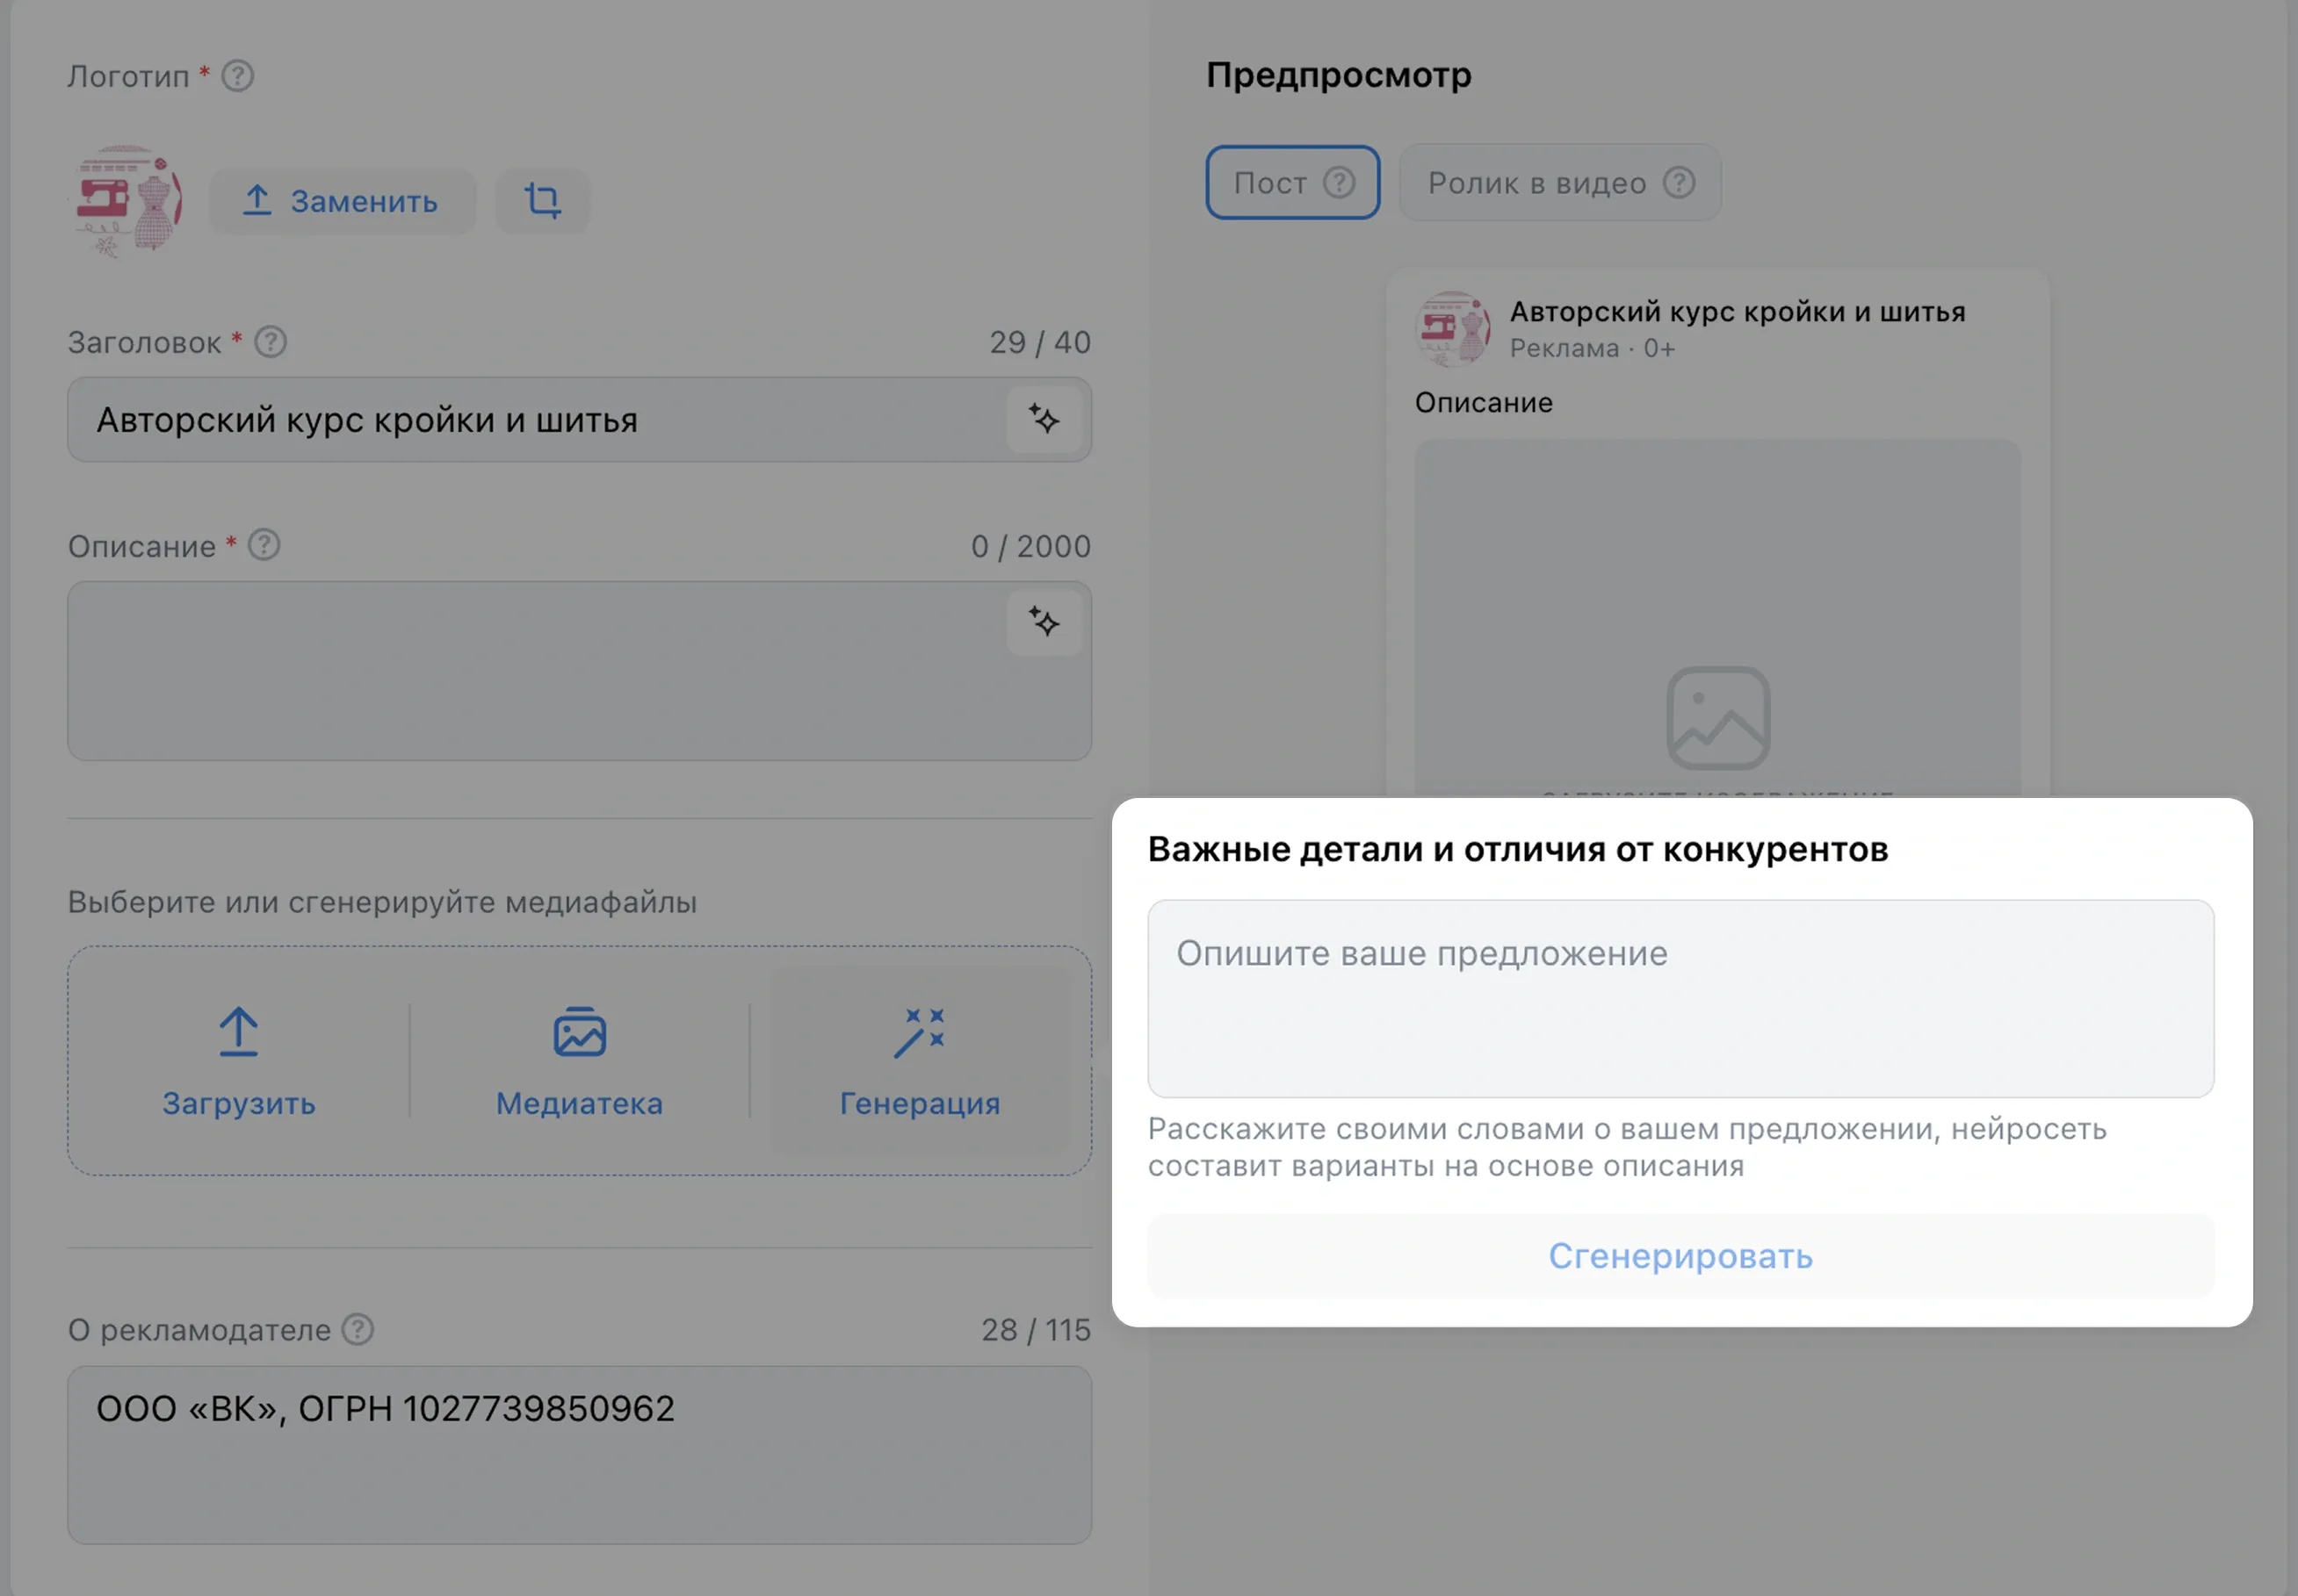Click into the Заголовок text field
The image size is (2298, 1596).
(536, 420)
